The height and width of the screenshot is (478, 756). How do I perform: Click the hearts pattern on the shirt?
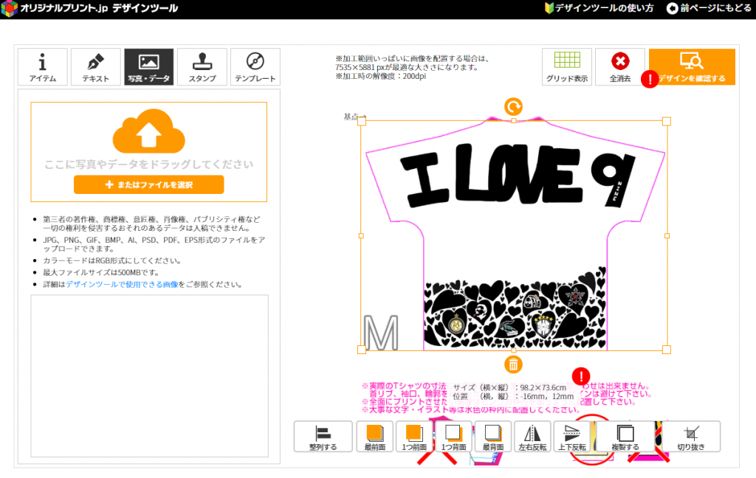click(x=515, y=308)
